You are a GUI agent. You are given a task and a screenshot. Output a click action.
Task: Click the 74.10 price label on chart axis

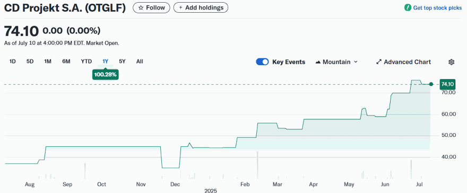click(x=447, y=84)
